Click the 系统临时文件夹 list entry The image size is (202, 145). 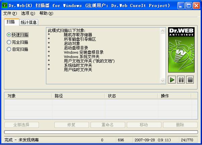(x=78, y=65)
